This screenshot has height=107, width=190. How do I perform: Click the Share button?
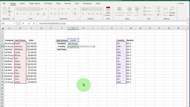[x=182, y=3]
